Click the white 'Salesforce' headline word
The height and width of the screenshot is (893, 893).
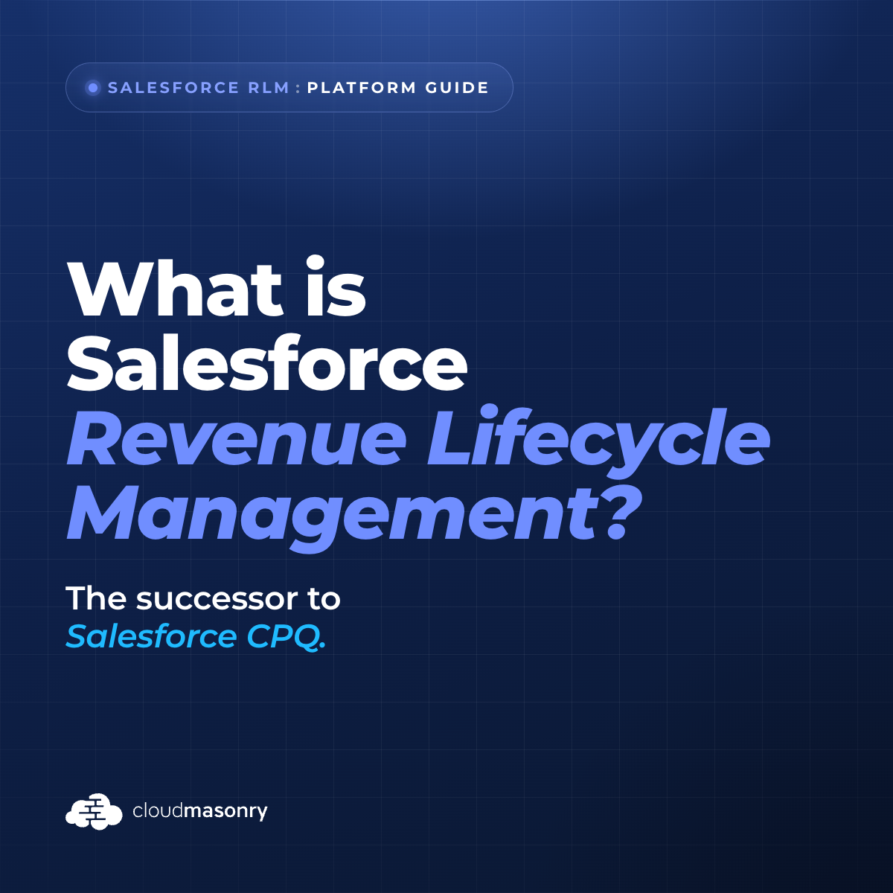click(x=267, y=364)
